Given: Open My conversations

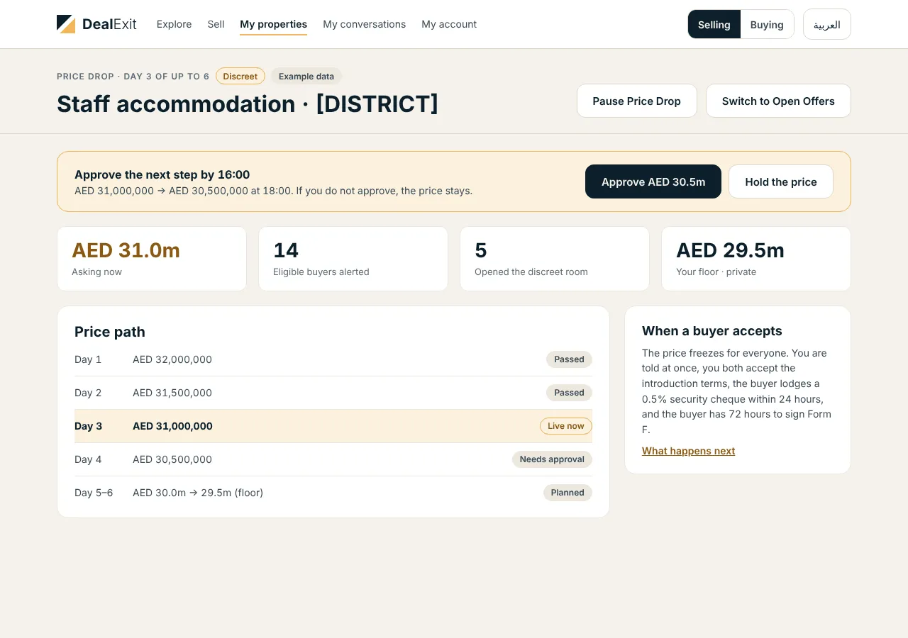Looking at the screenshot, I should click(364, 24).
